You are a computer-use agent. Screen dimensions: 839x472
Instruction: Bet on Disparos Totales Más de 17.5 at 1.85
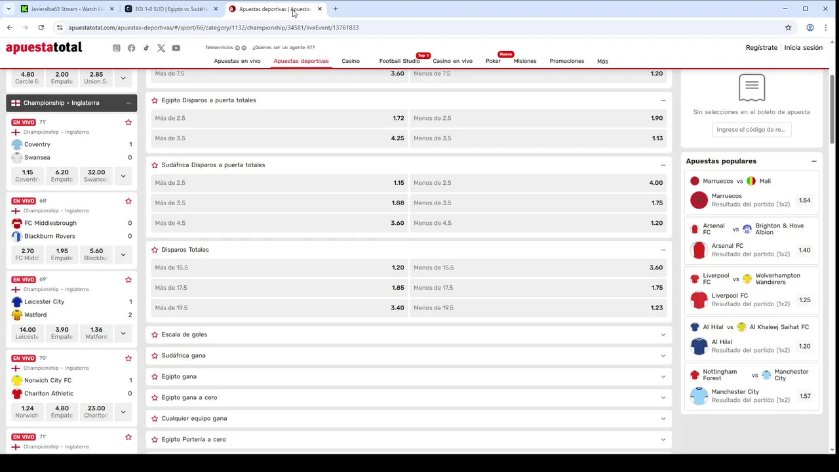(279, 288)
